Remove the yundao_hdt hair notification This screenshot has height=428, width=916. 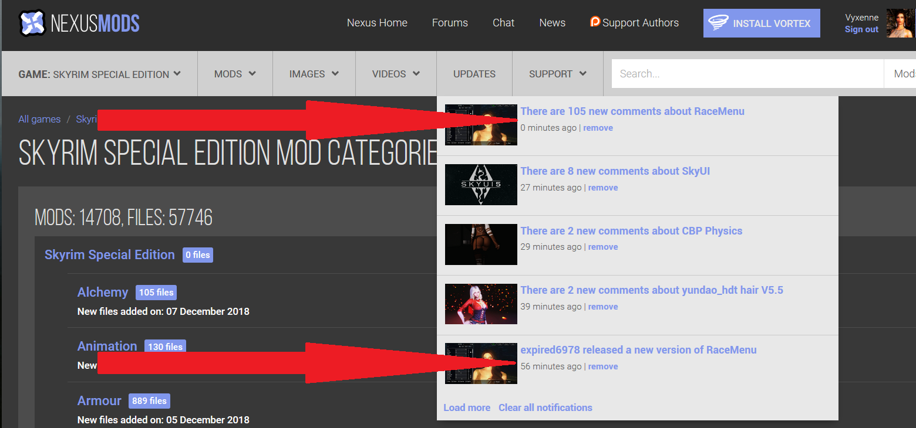[603, 307]
